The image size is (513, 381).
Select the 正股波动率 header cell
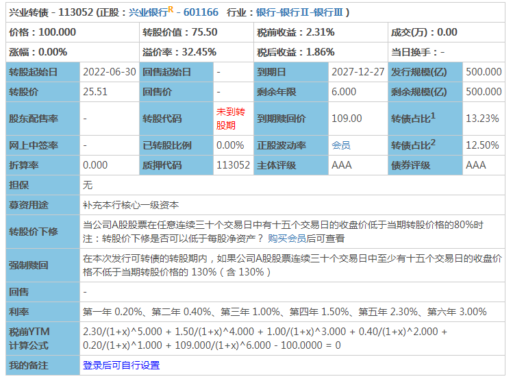291,145
